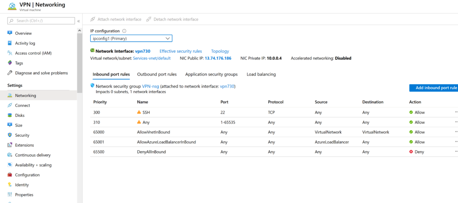The image size is (458, 203).
Task: Open Application security groups tab
Action: coord(211,74)
